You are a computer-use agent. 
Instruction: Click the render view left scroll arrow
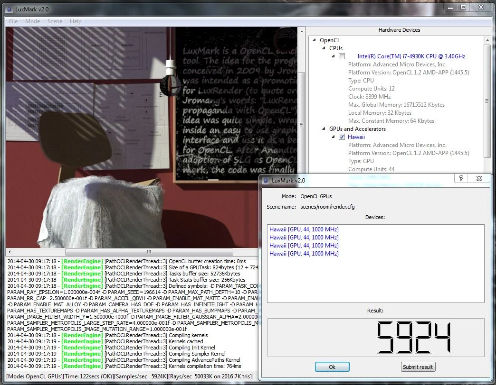coord(10,252)
